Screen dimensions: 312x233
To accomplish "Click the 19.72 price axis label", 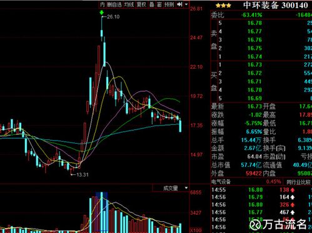I will tap(196, 96).
